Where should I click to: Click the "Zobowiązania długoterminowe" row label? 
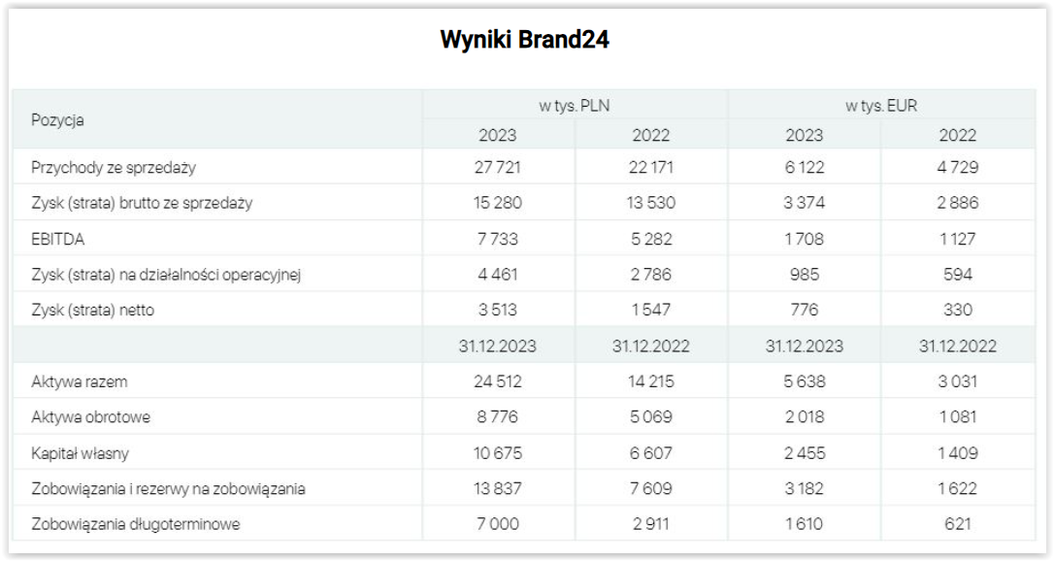136,524
